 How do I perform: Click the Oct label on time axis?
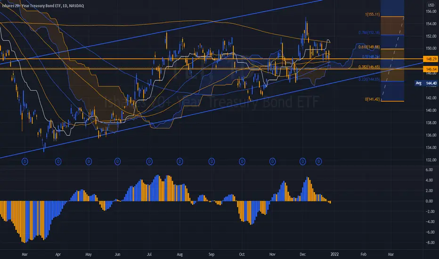click(242, 254)
